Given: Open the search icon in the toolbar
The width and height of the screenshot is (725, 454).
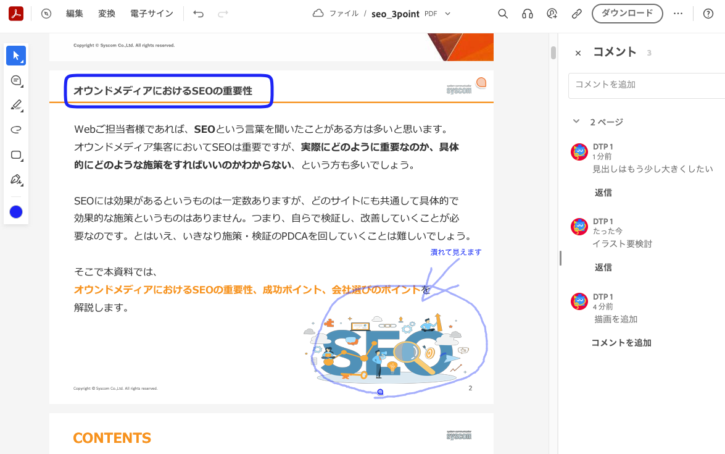Looking at the screenshot, I should point(502,13).
